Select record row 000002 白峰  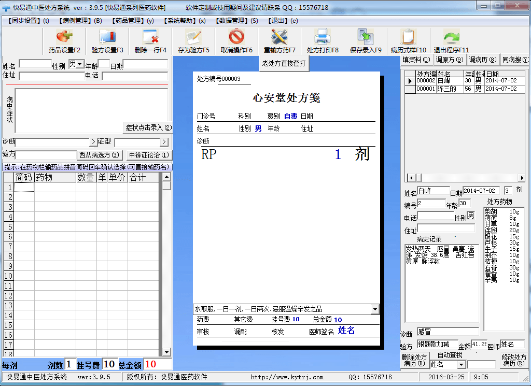pyautogui.click(x=465, y=81)
